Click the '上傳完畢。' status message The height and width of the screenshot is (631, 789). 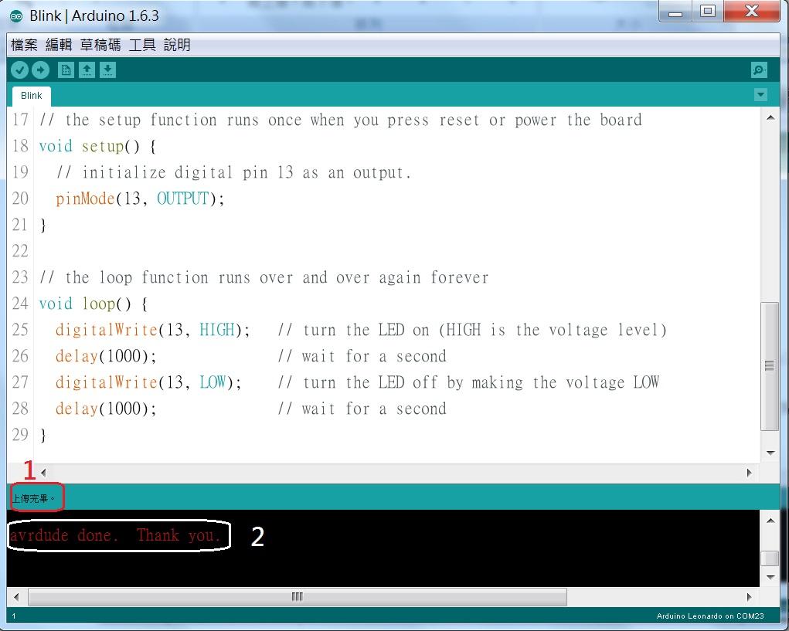tap(33, 498)
